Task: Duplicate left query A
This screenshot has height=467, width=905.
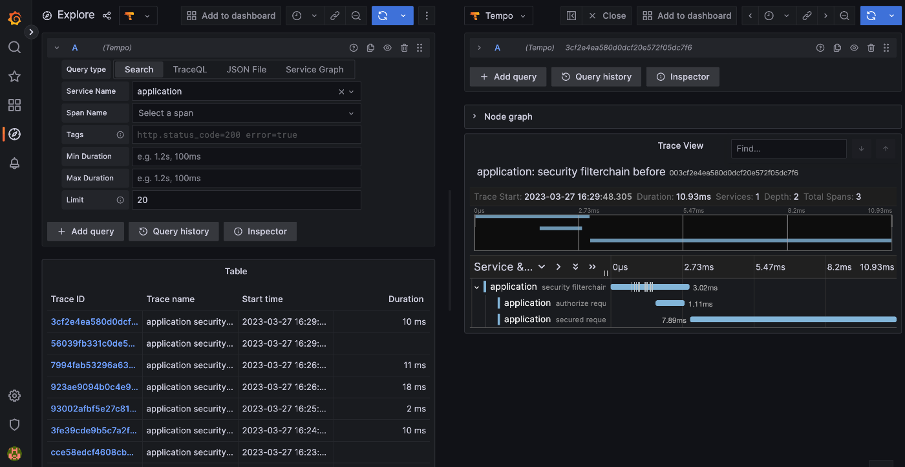Action: tap(370, 48)
